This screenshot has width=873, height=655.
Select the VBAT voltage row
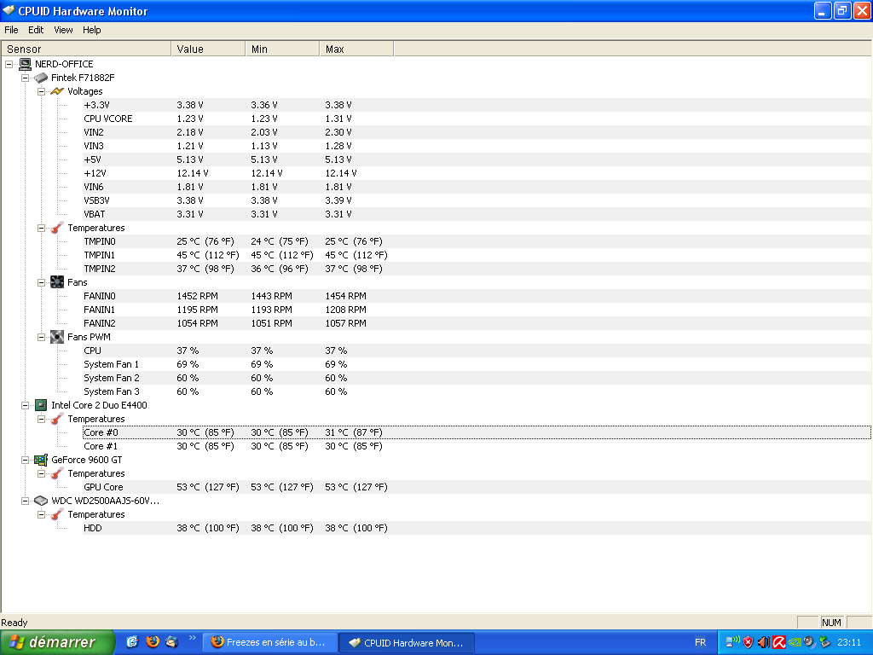pyautogui.click(x=477, y=214)
